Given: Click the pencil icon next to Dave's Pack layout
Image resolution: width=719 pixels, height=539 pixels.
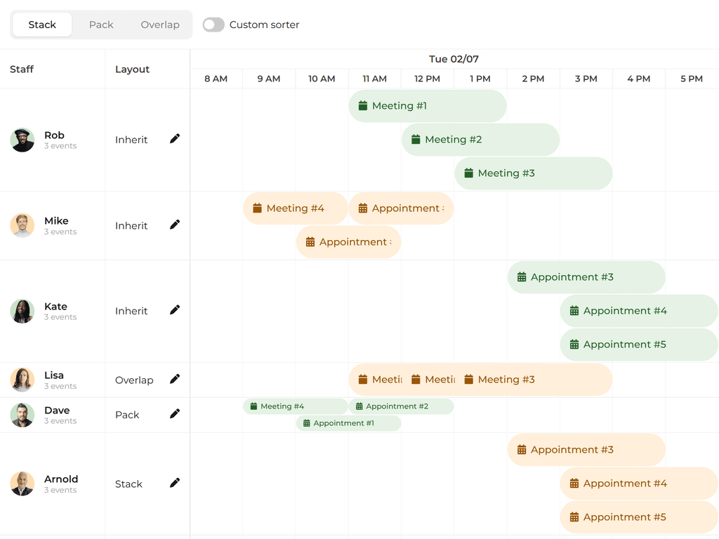Looking at the screenshot, I should [175, 414].
